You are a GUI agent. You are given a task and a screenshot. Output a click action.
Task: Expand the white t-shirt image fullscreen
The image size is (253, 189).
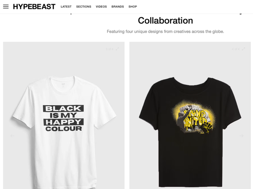[x=117, y=49]
